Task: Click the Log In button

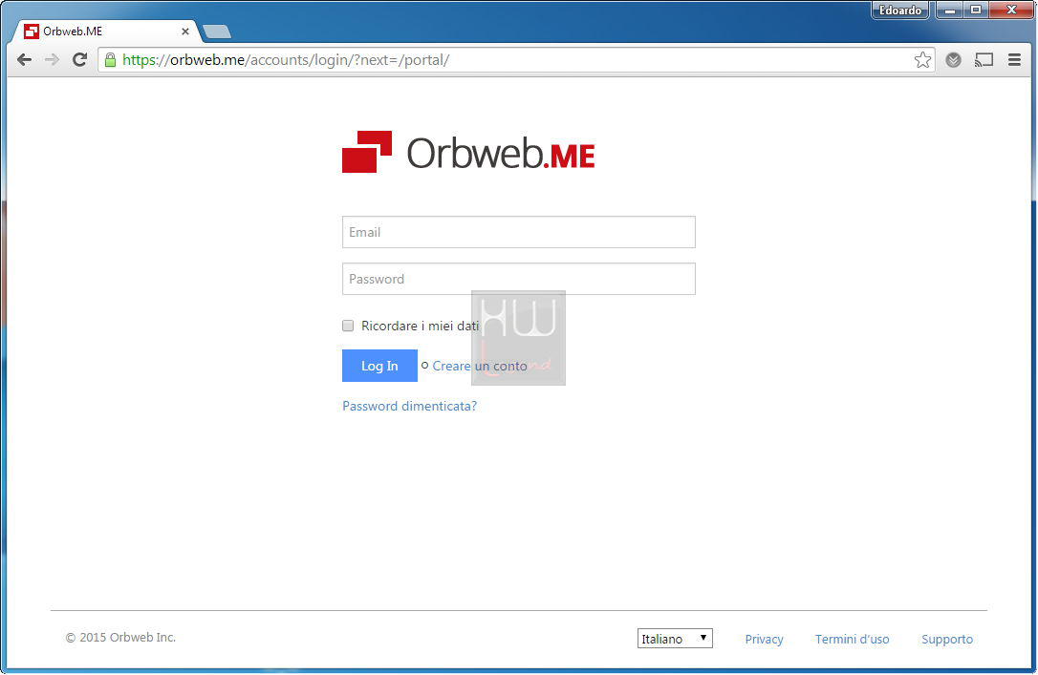Action: pos(379,366)
